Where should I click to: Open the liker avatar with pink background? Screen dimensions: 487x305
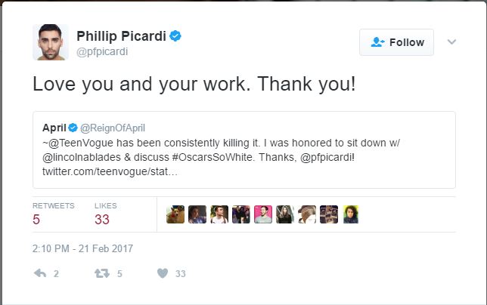click(263, 214)
